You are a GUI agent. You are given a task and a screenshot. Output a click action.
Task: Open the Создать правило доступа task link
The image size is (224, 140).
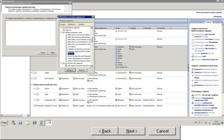(204, 53)
